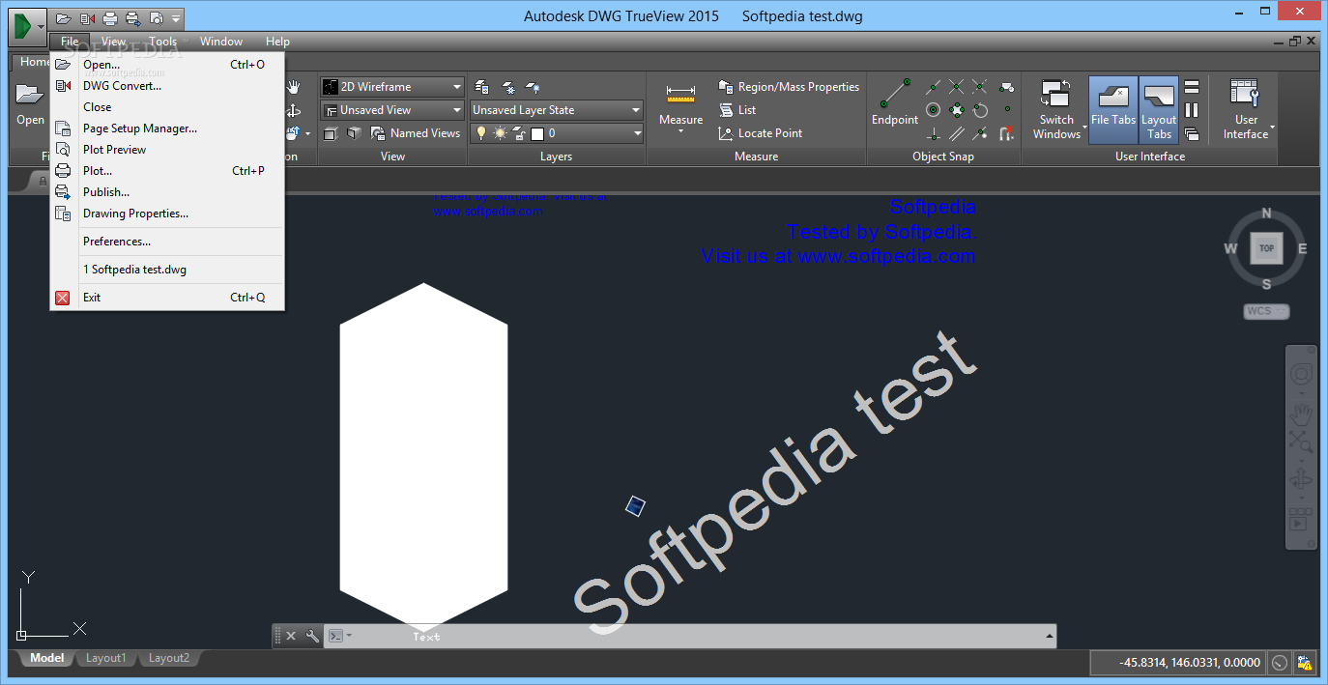Click Cascade windows icon

[1192, 133]
